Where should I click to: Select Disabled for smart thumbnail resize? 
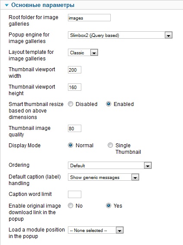coord(71,104)
